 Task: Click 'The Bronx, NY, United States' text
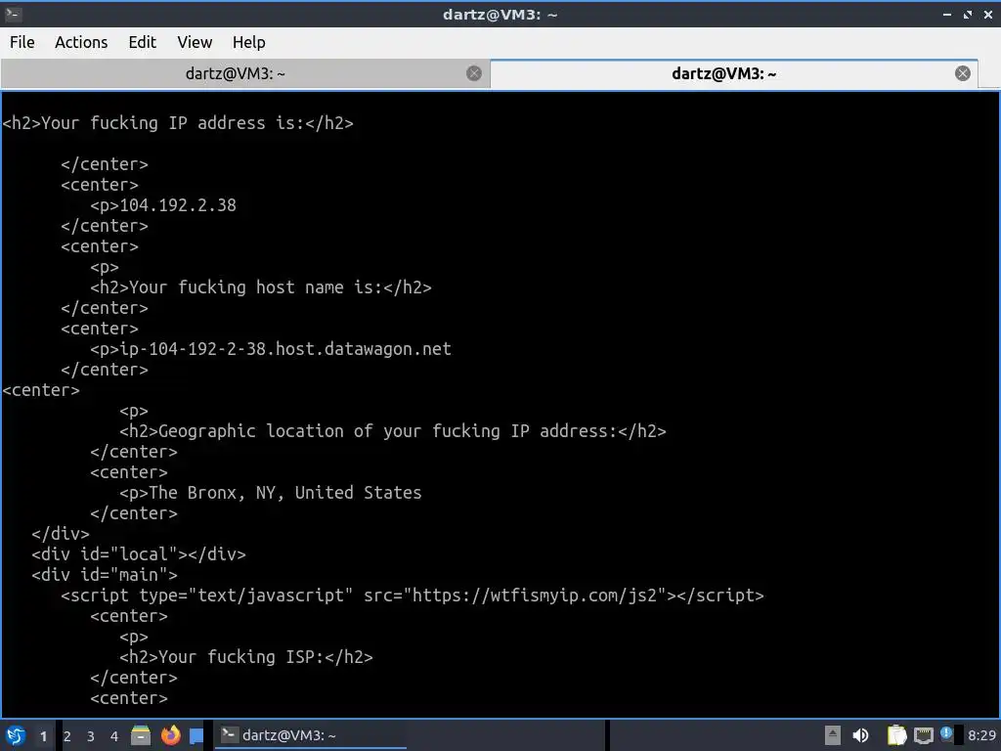[285, 493]
